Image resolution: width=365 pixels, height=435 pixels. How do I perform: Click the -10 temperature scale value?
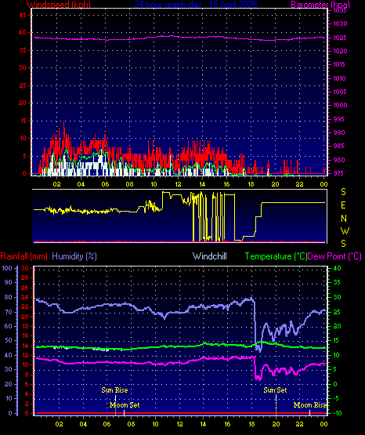(337, 413)
